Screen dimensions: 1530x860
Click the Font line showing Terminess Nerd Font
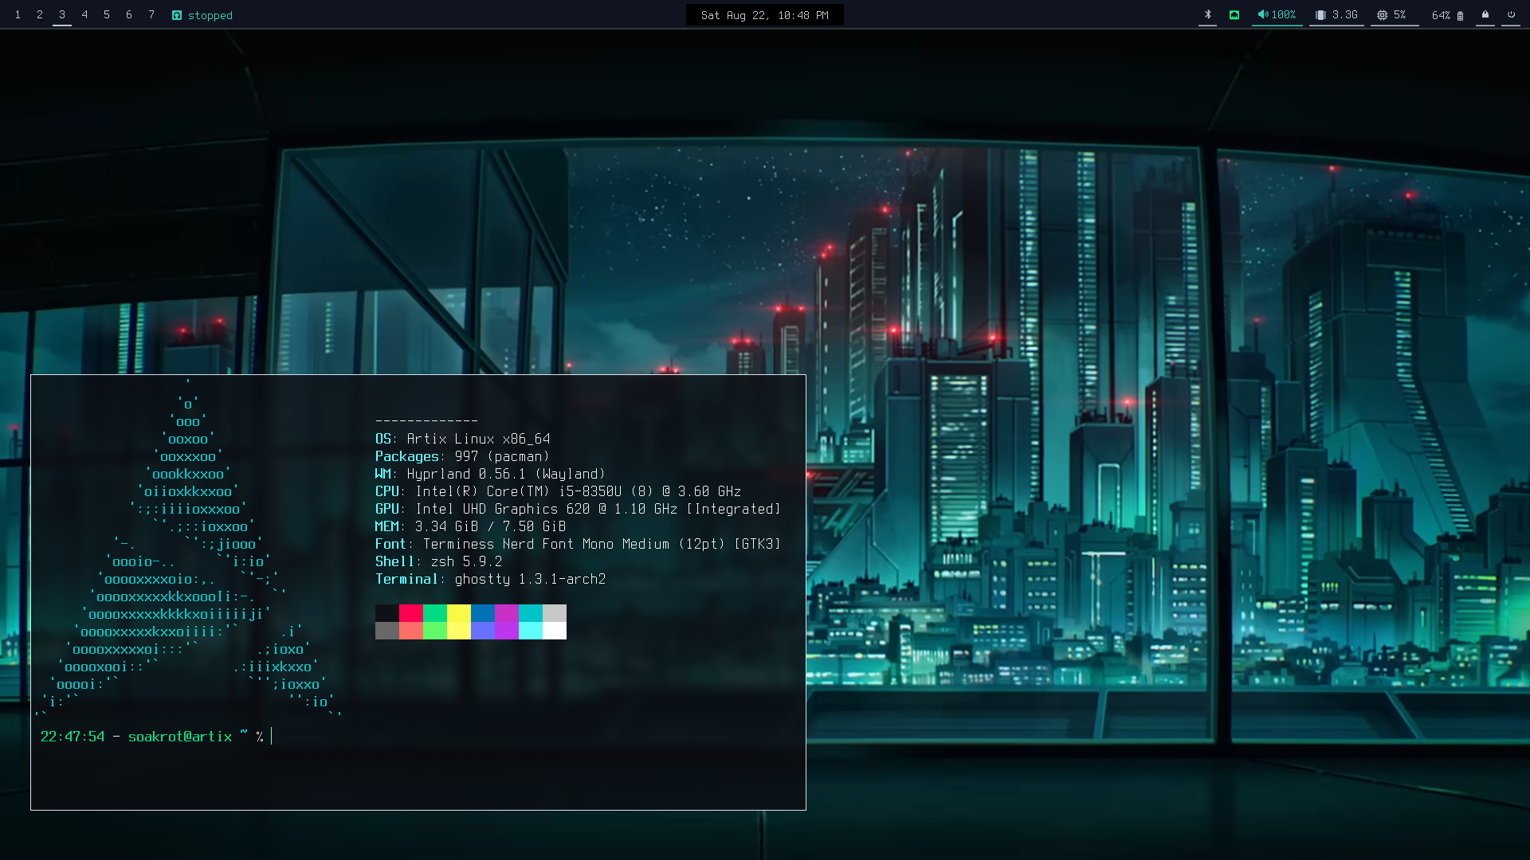(x=579, y=544)
